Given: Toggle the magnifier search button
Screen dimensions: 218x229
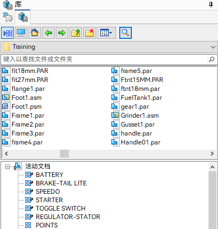Looking at the screenshot, I should pyautogui.click(x=126, y=33).
